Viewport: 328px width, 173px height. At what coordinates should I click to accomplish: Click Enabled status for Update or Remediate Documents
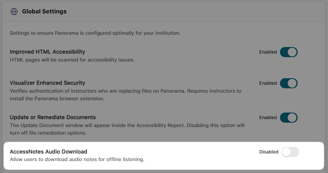coord(268,118)
